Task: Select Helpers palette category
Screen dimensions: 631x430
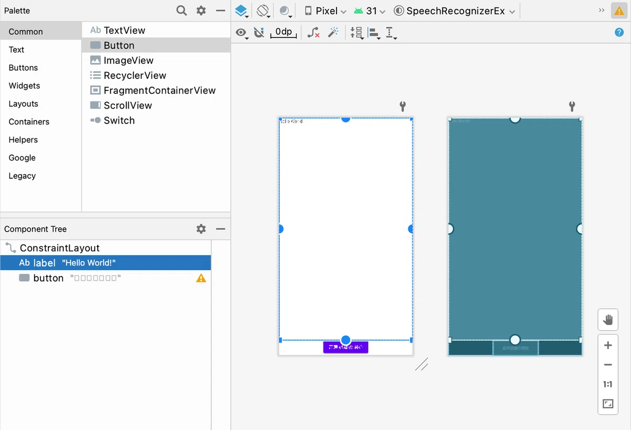Action: coord(41,139)
